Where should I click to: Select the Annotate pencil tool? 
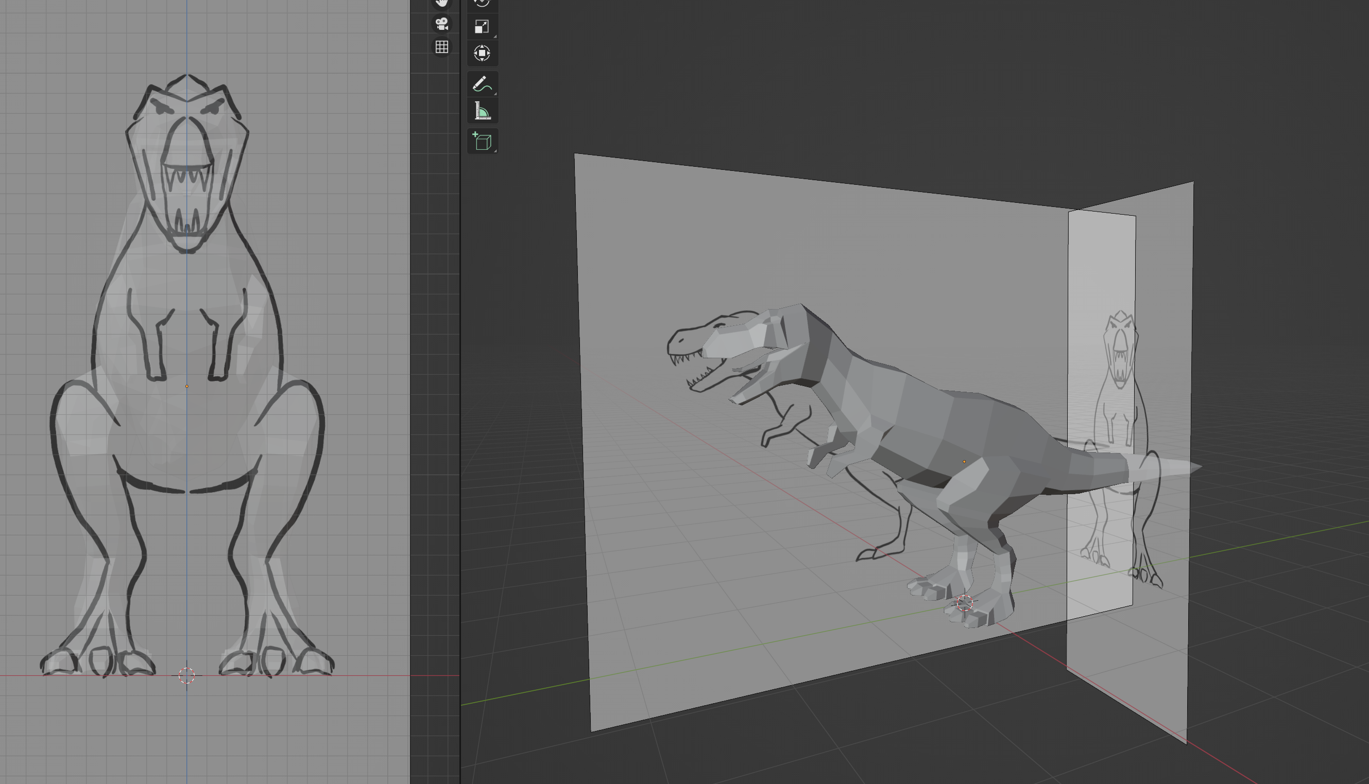pyautogui.click(x=482, y=84)
